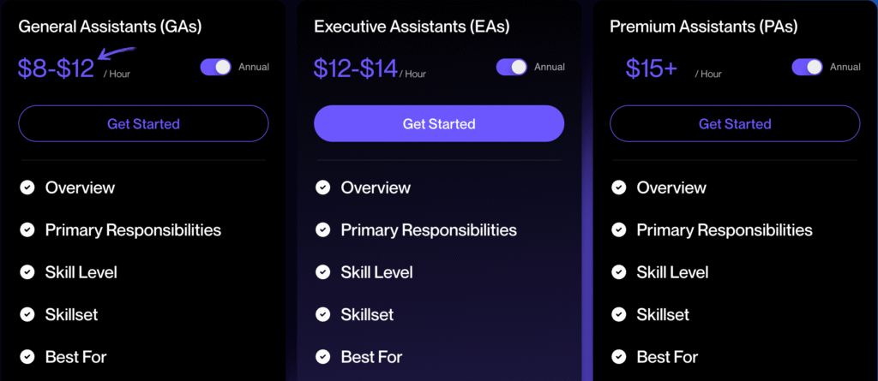This screenshot has width=878, height=381.
Task: Expand Primary Responsibilities under General Assistants
Action: (133, 229)
